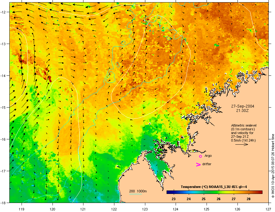Select the 'drifter' legend label
Screen dimensions: 275x212
(x=207, y=164)
